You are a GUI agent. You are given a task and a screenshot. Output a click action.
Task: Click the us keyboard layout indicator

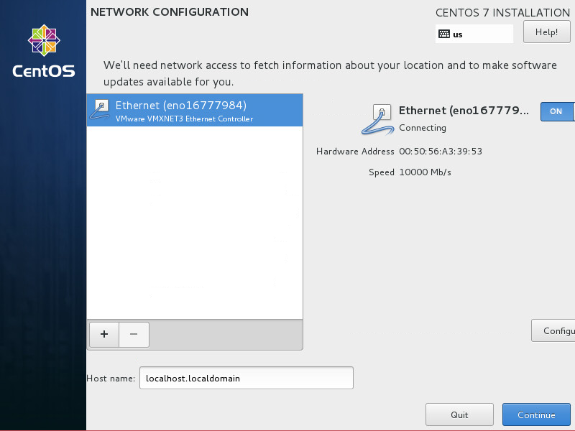point(474,34)
